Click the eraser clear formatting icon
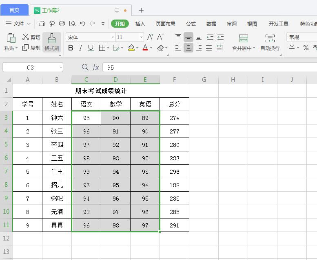 click(160, 48)
